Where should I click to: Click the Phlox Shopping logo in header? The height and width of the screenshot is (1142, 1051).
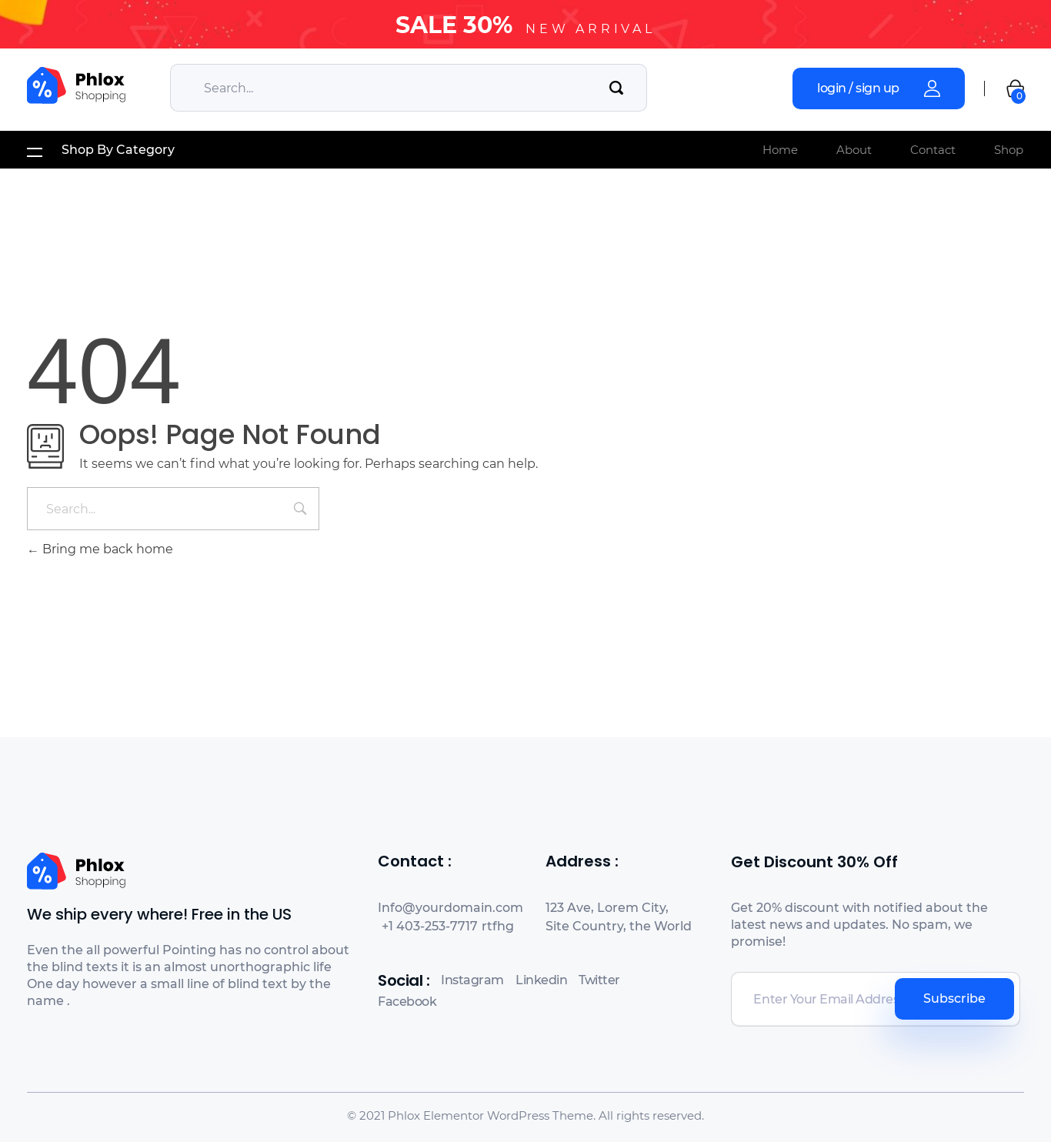click(76, 86)
